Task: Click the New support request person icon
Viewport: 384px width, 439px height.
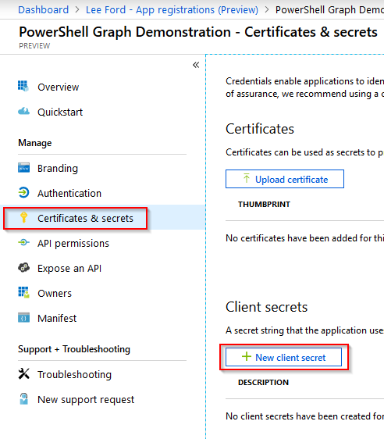Action: point(23,399)
